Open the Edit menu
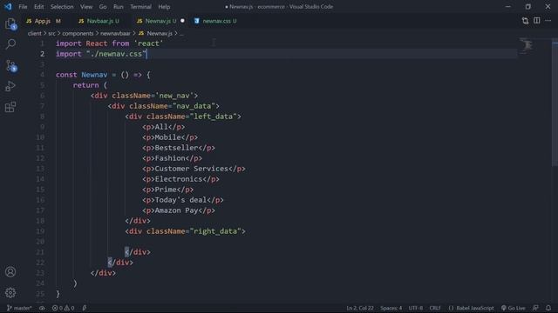 coord(38,7)
